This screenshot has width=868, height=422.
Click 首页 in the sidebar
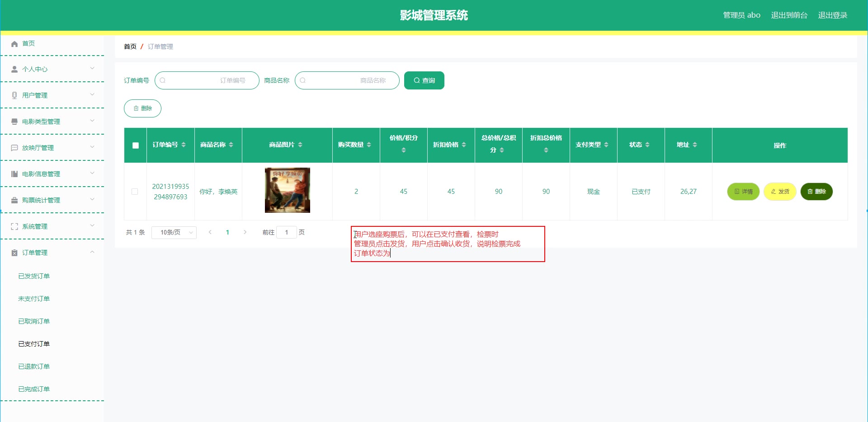coord(28,43)
